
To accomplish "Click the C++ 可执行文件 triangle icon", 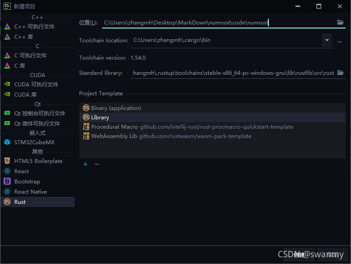I will 7,26.
